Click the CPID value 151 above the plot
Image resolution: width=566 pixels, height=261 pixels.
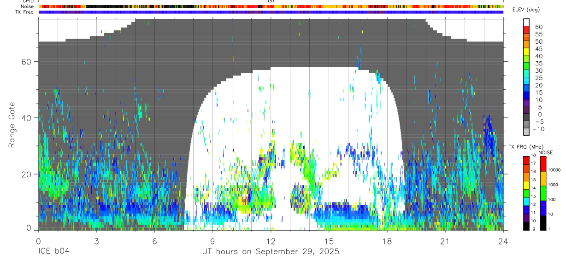[271, 1]
